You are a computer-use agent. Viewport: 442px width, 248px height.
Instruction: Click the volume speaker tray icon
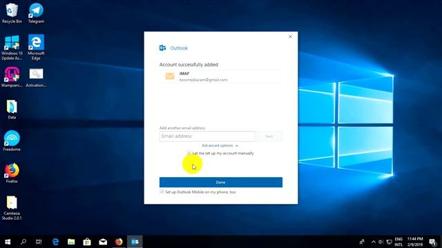coord(381,242)
